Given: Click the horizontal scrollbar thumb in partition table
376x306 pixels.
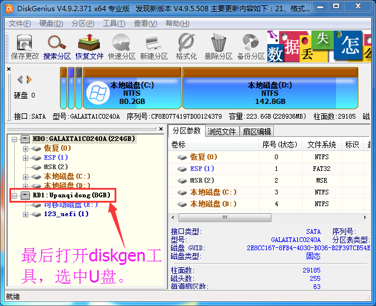Looking at the screenshot, I should [225, 218].
